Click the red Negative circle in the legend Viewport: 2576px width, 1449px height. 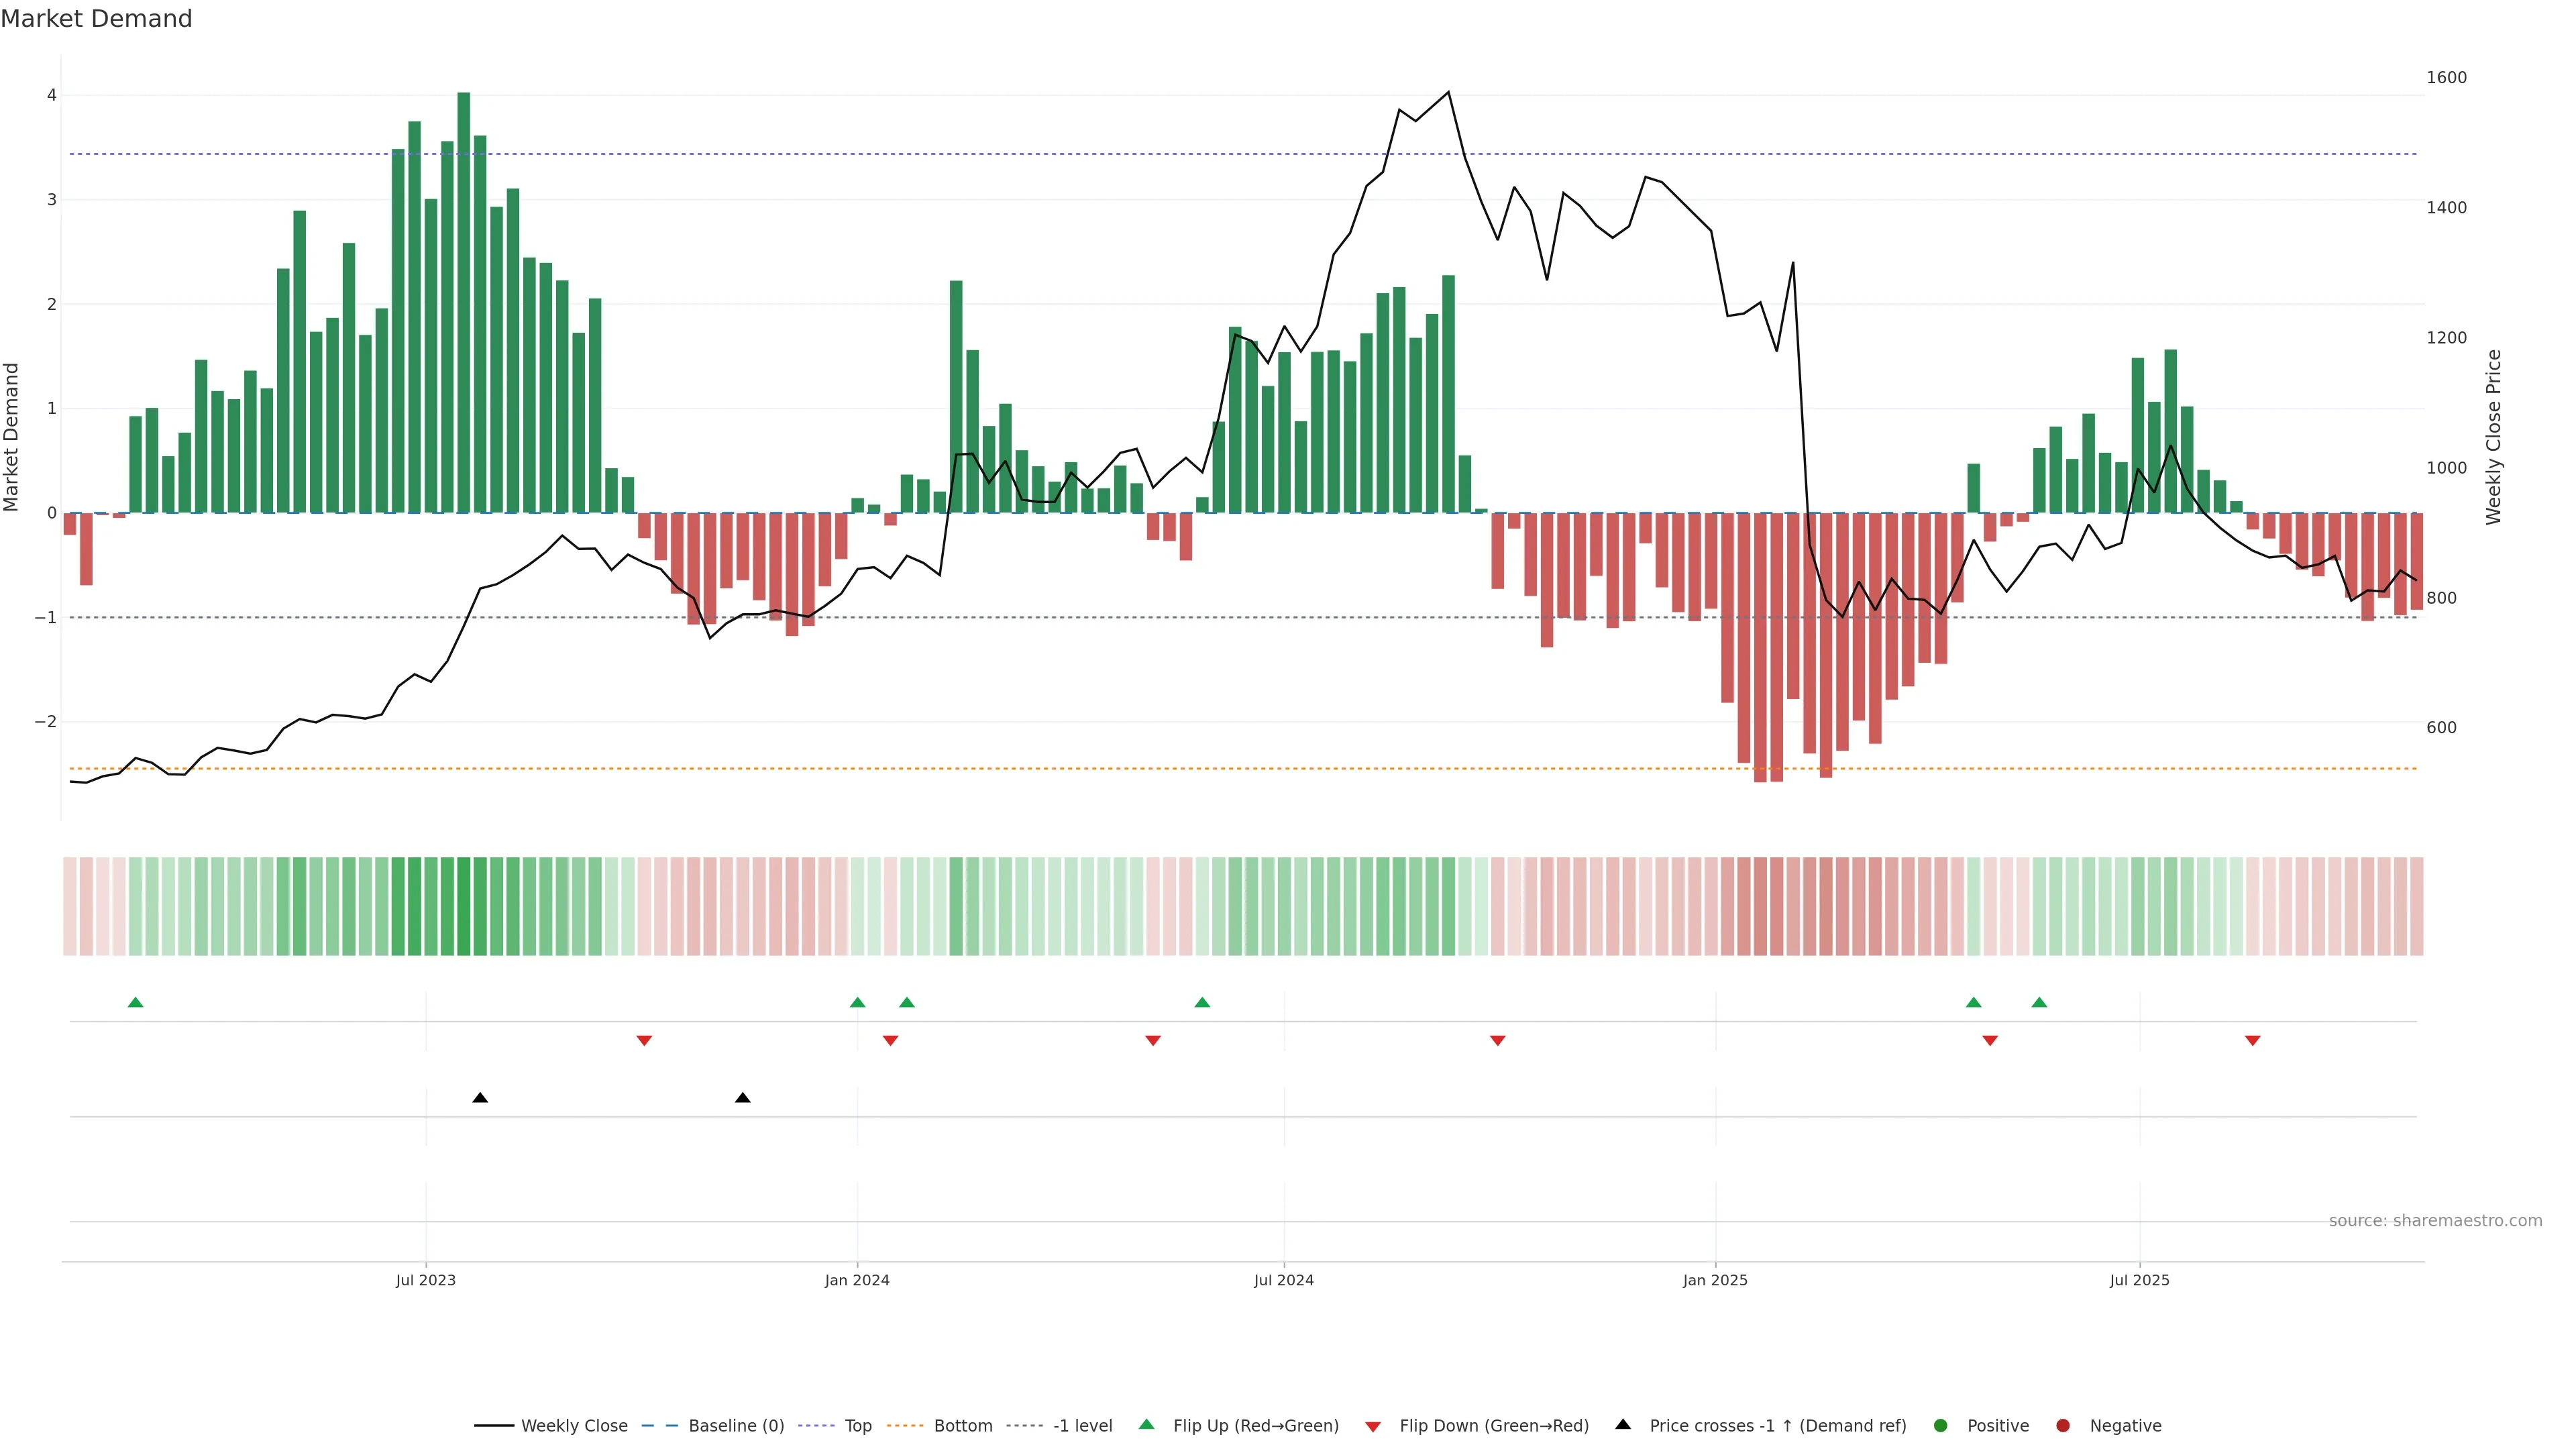(2063, 1426)
